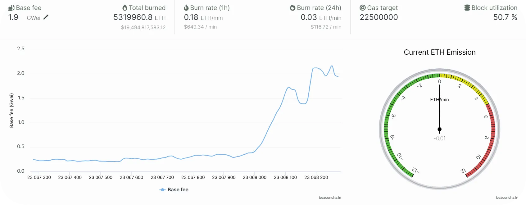Edit the base fee unit with the pencil icon

pyautogui.click(x=46, y=17)
